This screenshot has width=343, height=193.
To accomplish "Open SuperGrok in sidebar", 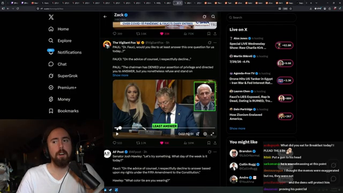I will click(x=63, y=76).
